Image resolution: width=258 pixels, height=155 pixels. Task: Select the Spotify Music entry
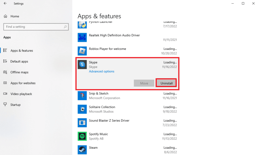127,136
